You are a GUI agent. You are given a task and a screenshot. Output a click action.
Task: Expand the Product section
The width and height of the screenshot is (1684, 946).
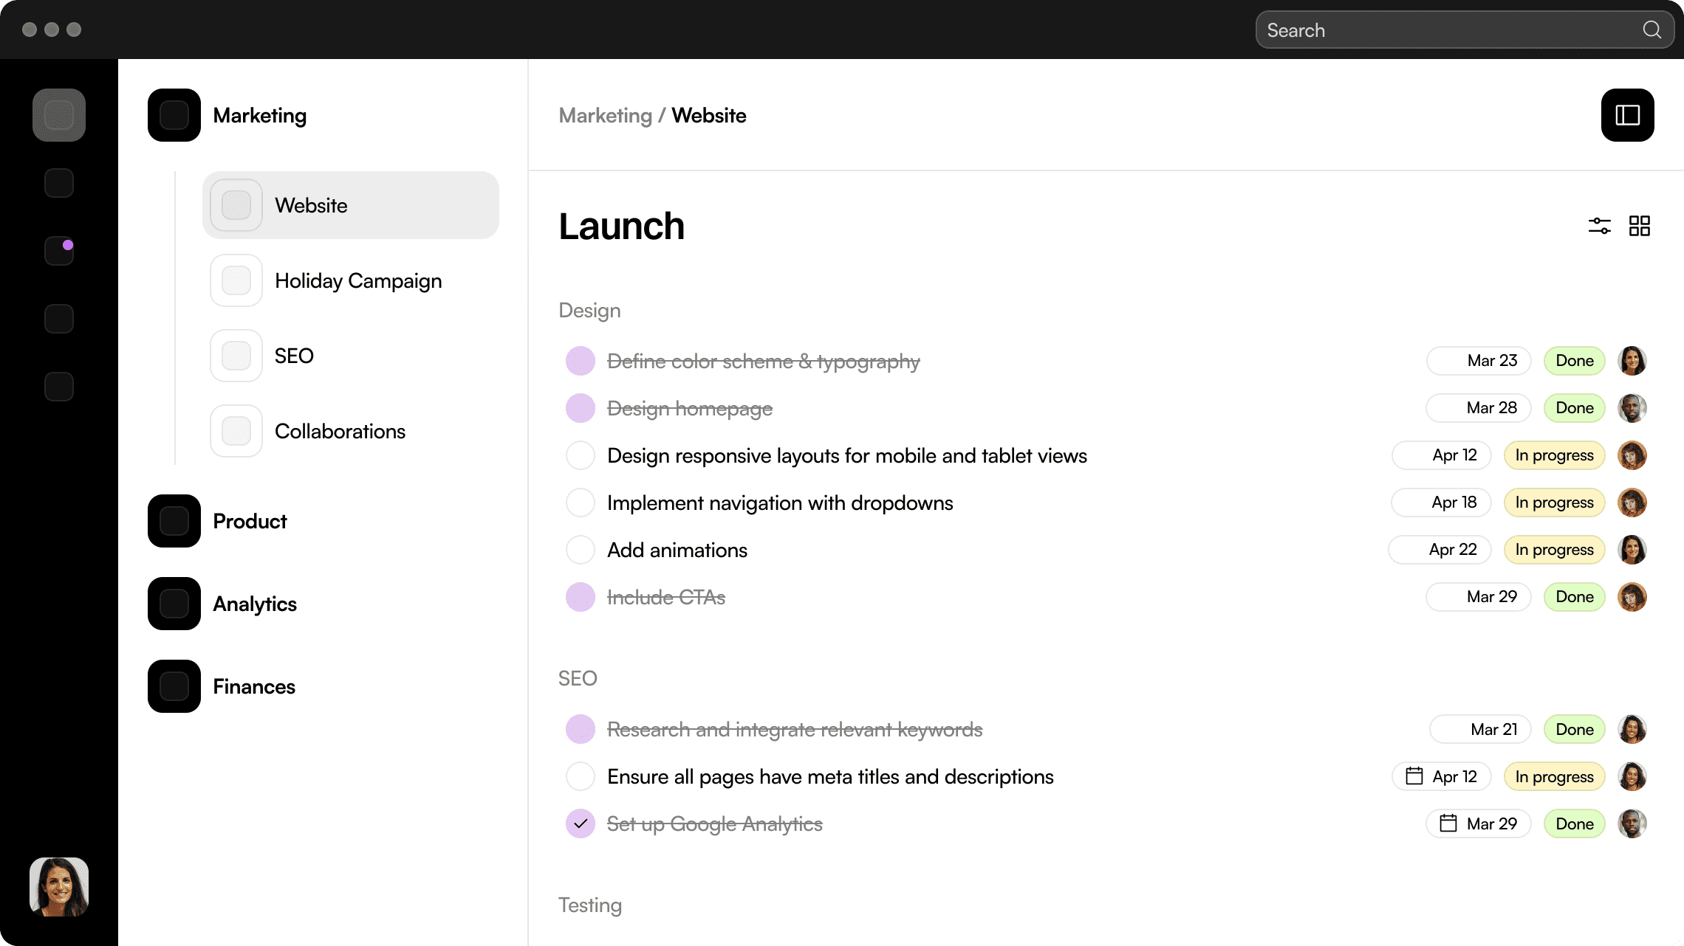tap(250, 521)
